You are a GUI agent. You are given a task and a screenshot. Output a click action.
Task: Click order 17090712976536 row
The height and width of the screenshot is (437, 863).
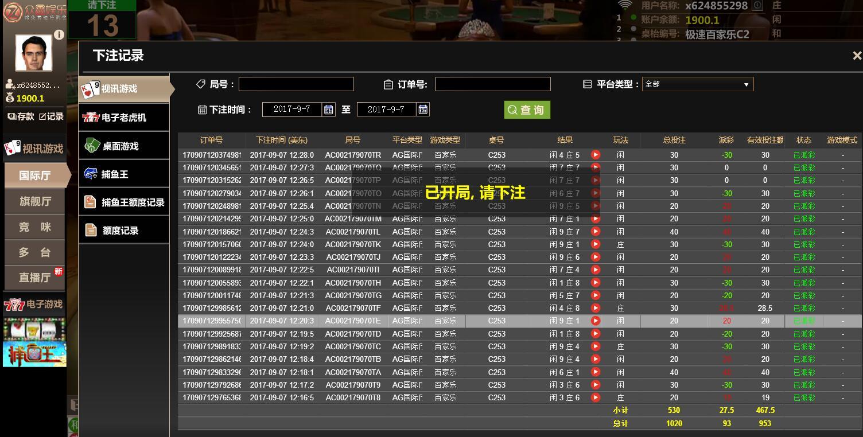(520, 397)
